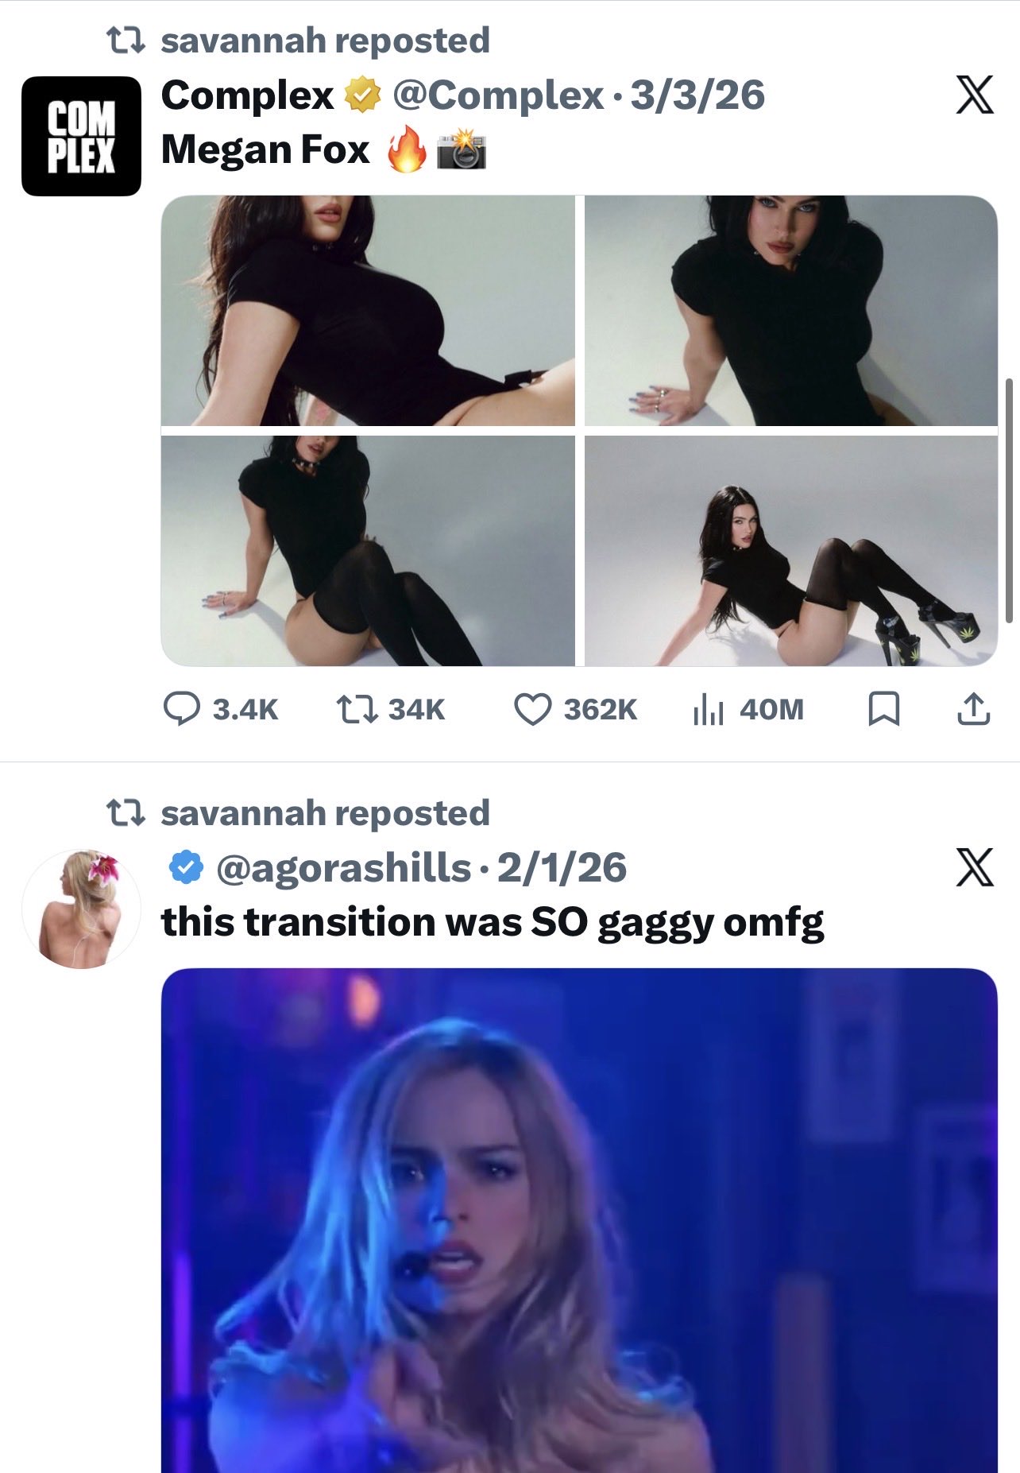Open the agorashills profile picture
This screenshot has height=1473, width=1020.
[x=81, y=909]
